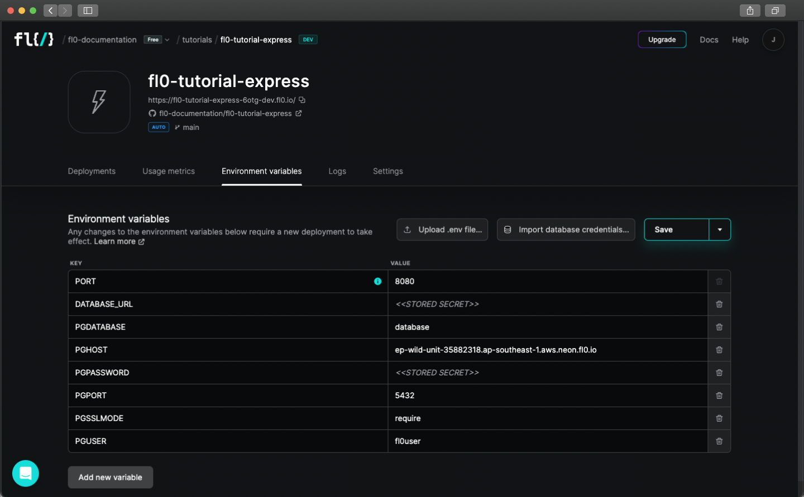The image size is (804, 497).
Task: Click the AUTO badge
Action: 159,127
